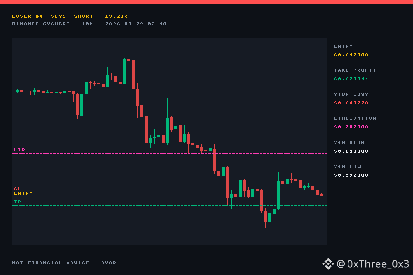This screenshot has width=413, height=275.
Task: Click the pink 'LIQ' chart line label
Action: tap(19, 150)
